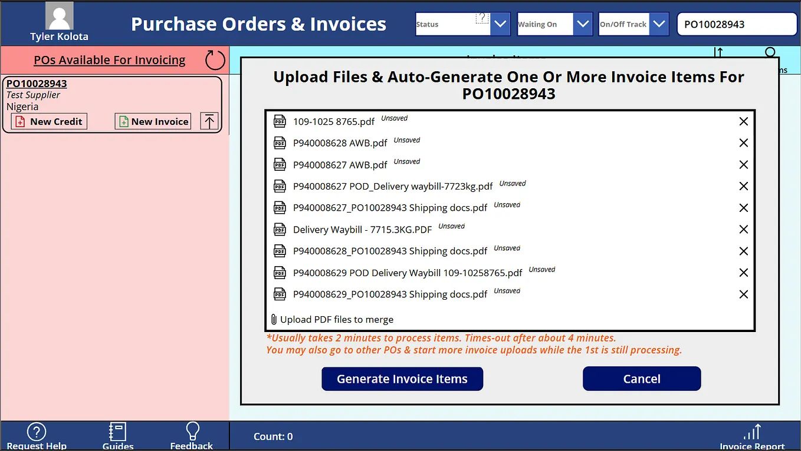The height and width of the screenshot is (451, 801).
Task: Click the Guides icon in the bottom bar
Action: [117, 432]
